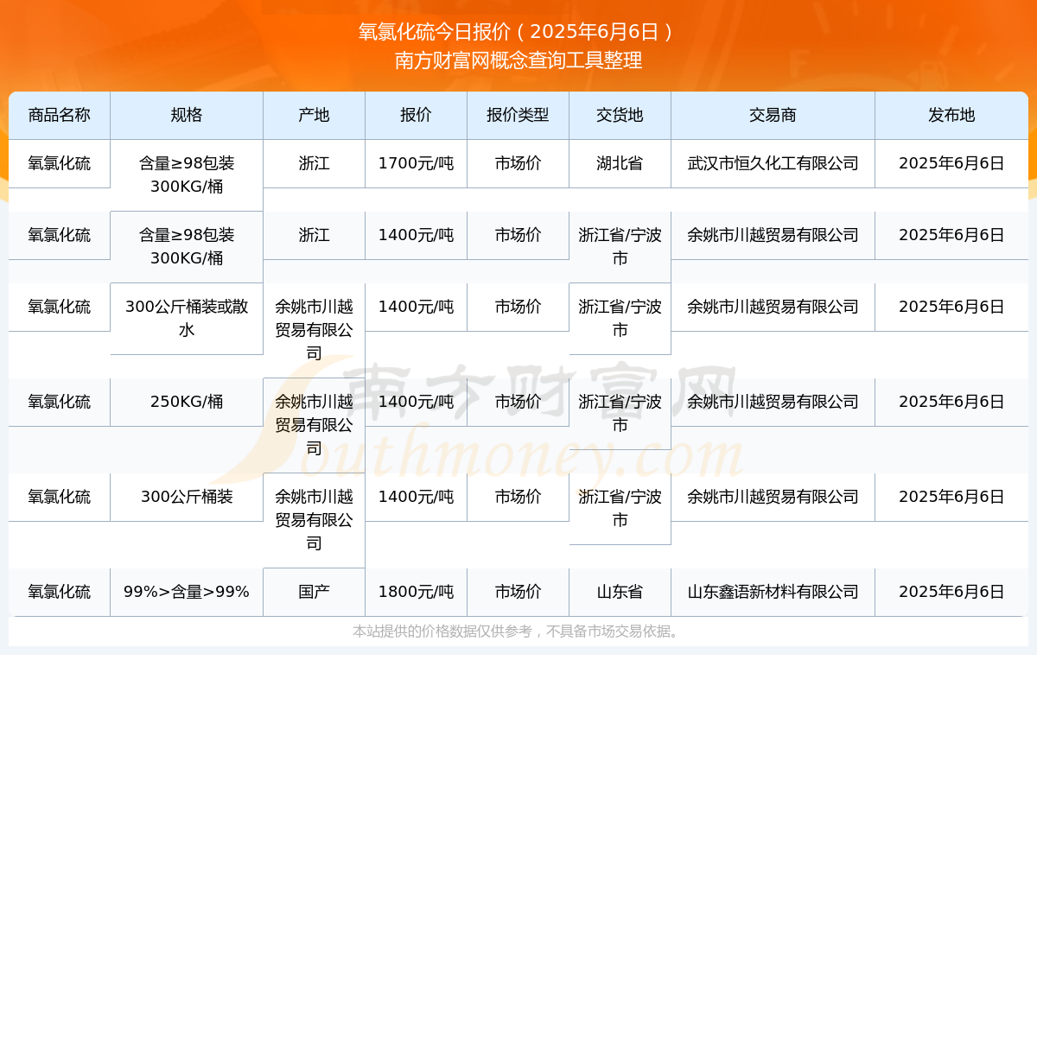Click the subtitle '南方财富网概念查询工具整理'
Image resolution: width=1037 pixels, height=1041 pixels.
[518, 60]
